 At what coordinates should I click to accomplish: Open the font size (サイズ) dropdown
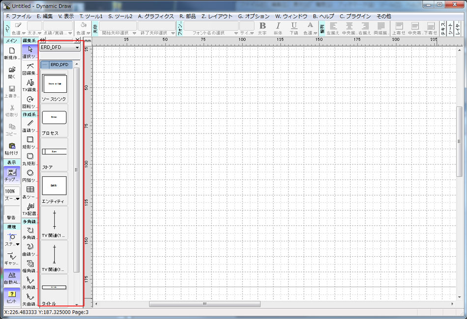[252, 33]
